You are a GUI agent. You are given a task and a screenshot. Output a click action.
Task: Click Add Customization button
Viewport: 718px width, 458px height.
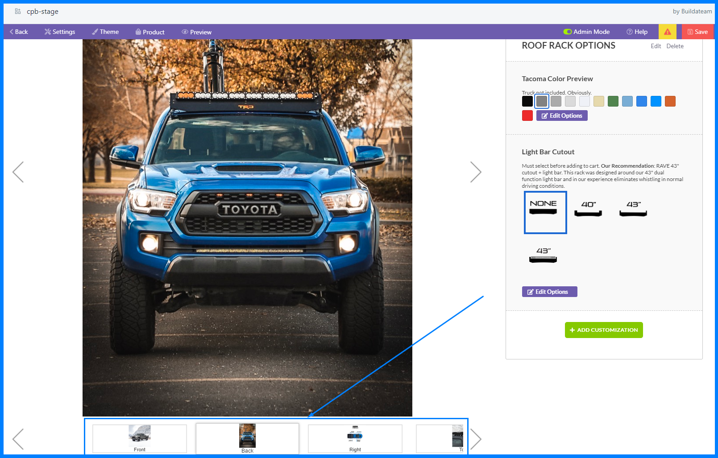click(x=604, y=330)
